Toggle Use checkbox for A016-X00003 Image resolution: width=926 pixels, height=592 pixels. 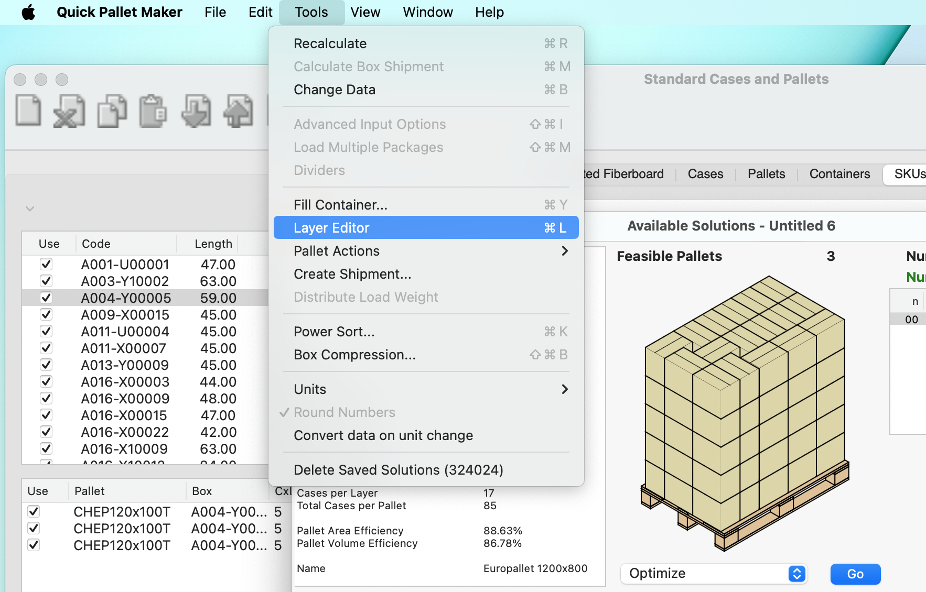coord(46,381)
